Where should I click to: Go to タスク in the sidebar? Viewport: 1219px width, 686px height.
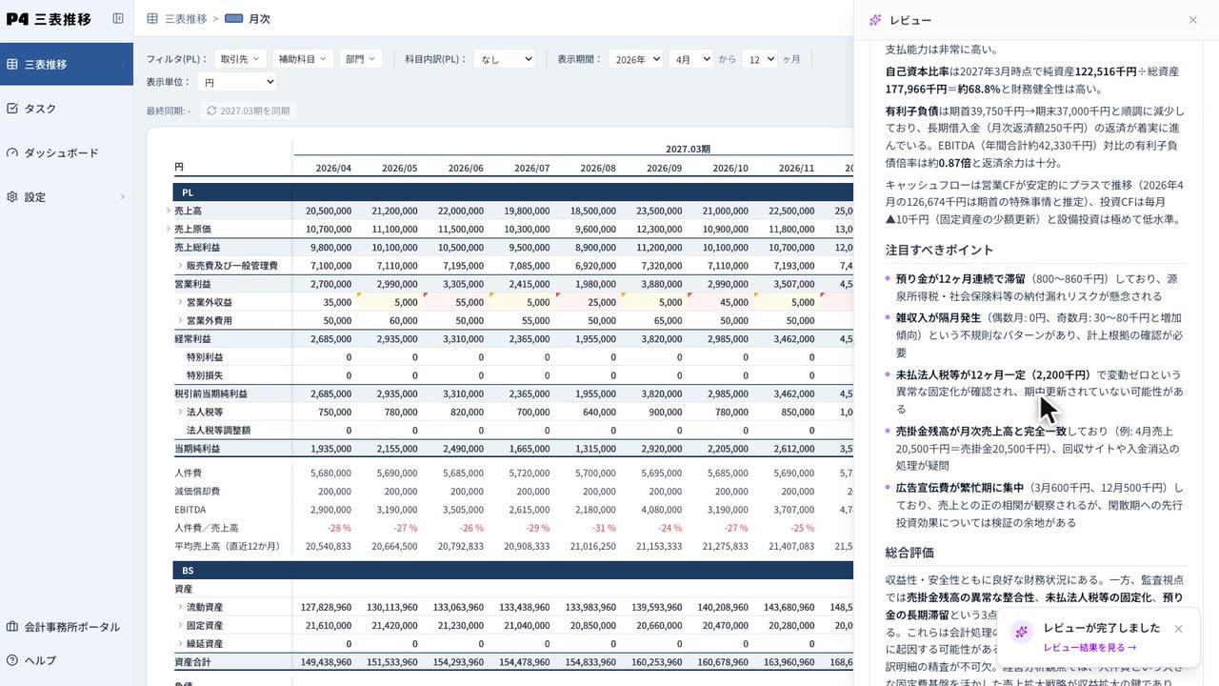pyautogui.click(x=67, y=109)
